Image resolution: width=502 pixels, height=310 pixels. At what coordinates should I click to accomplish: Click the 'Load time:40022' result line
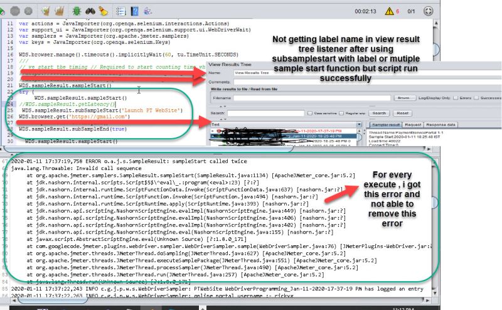tap(385, 141)
